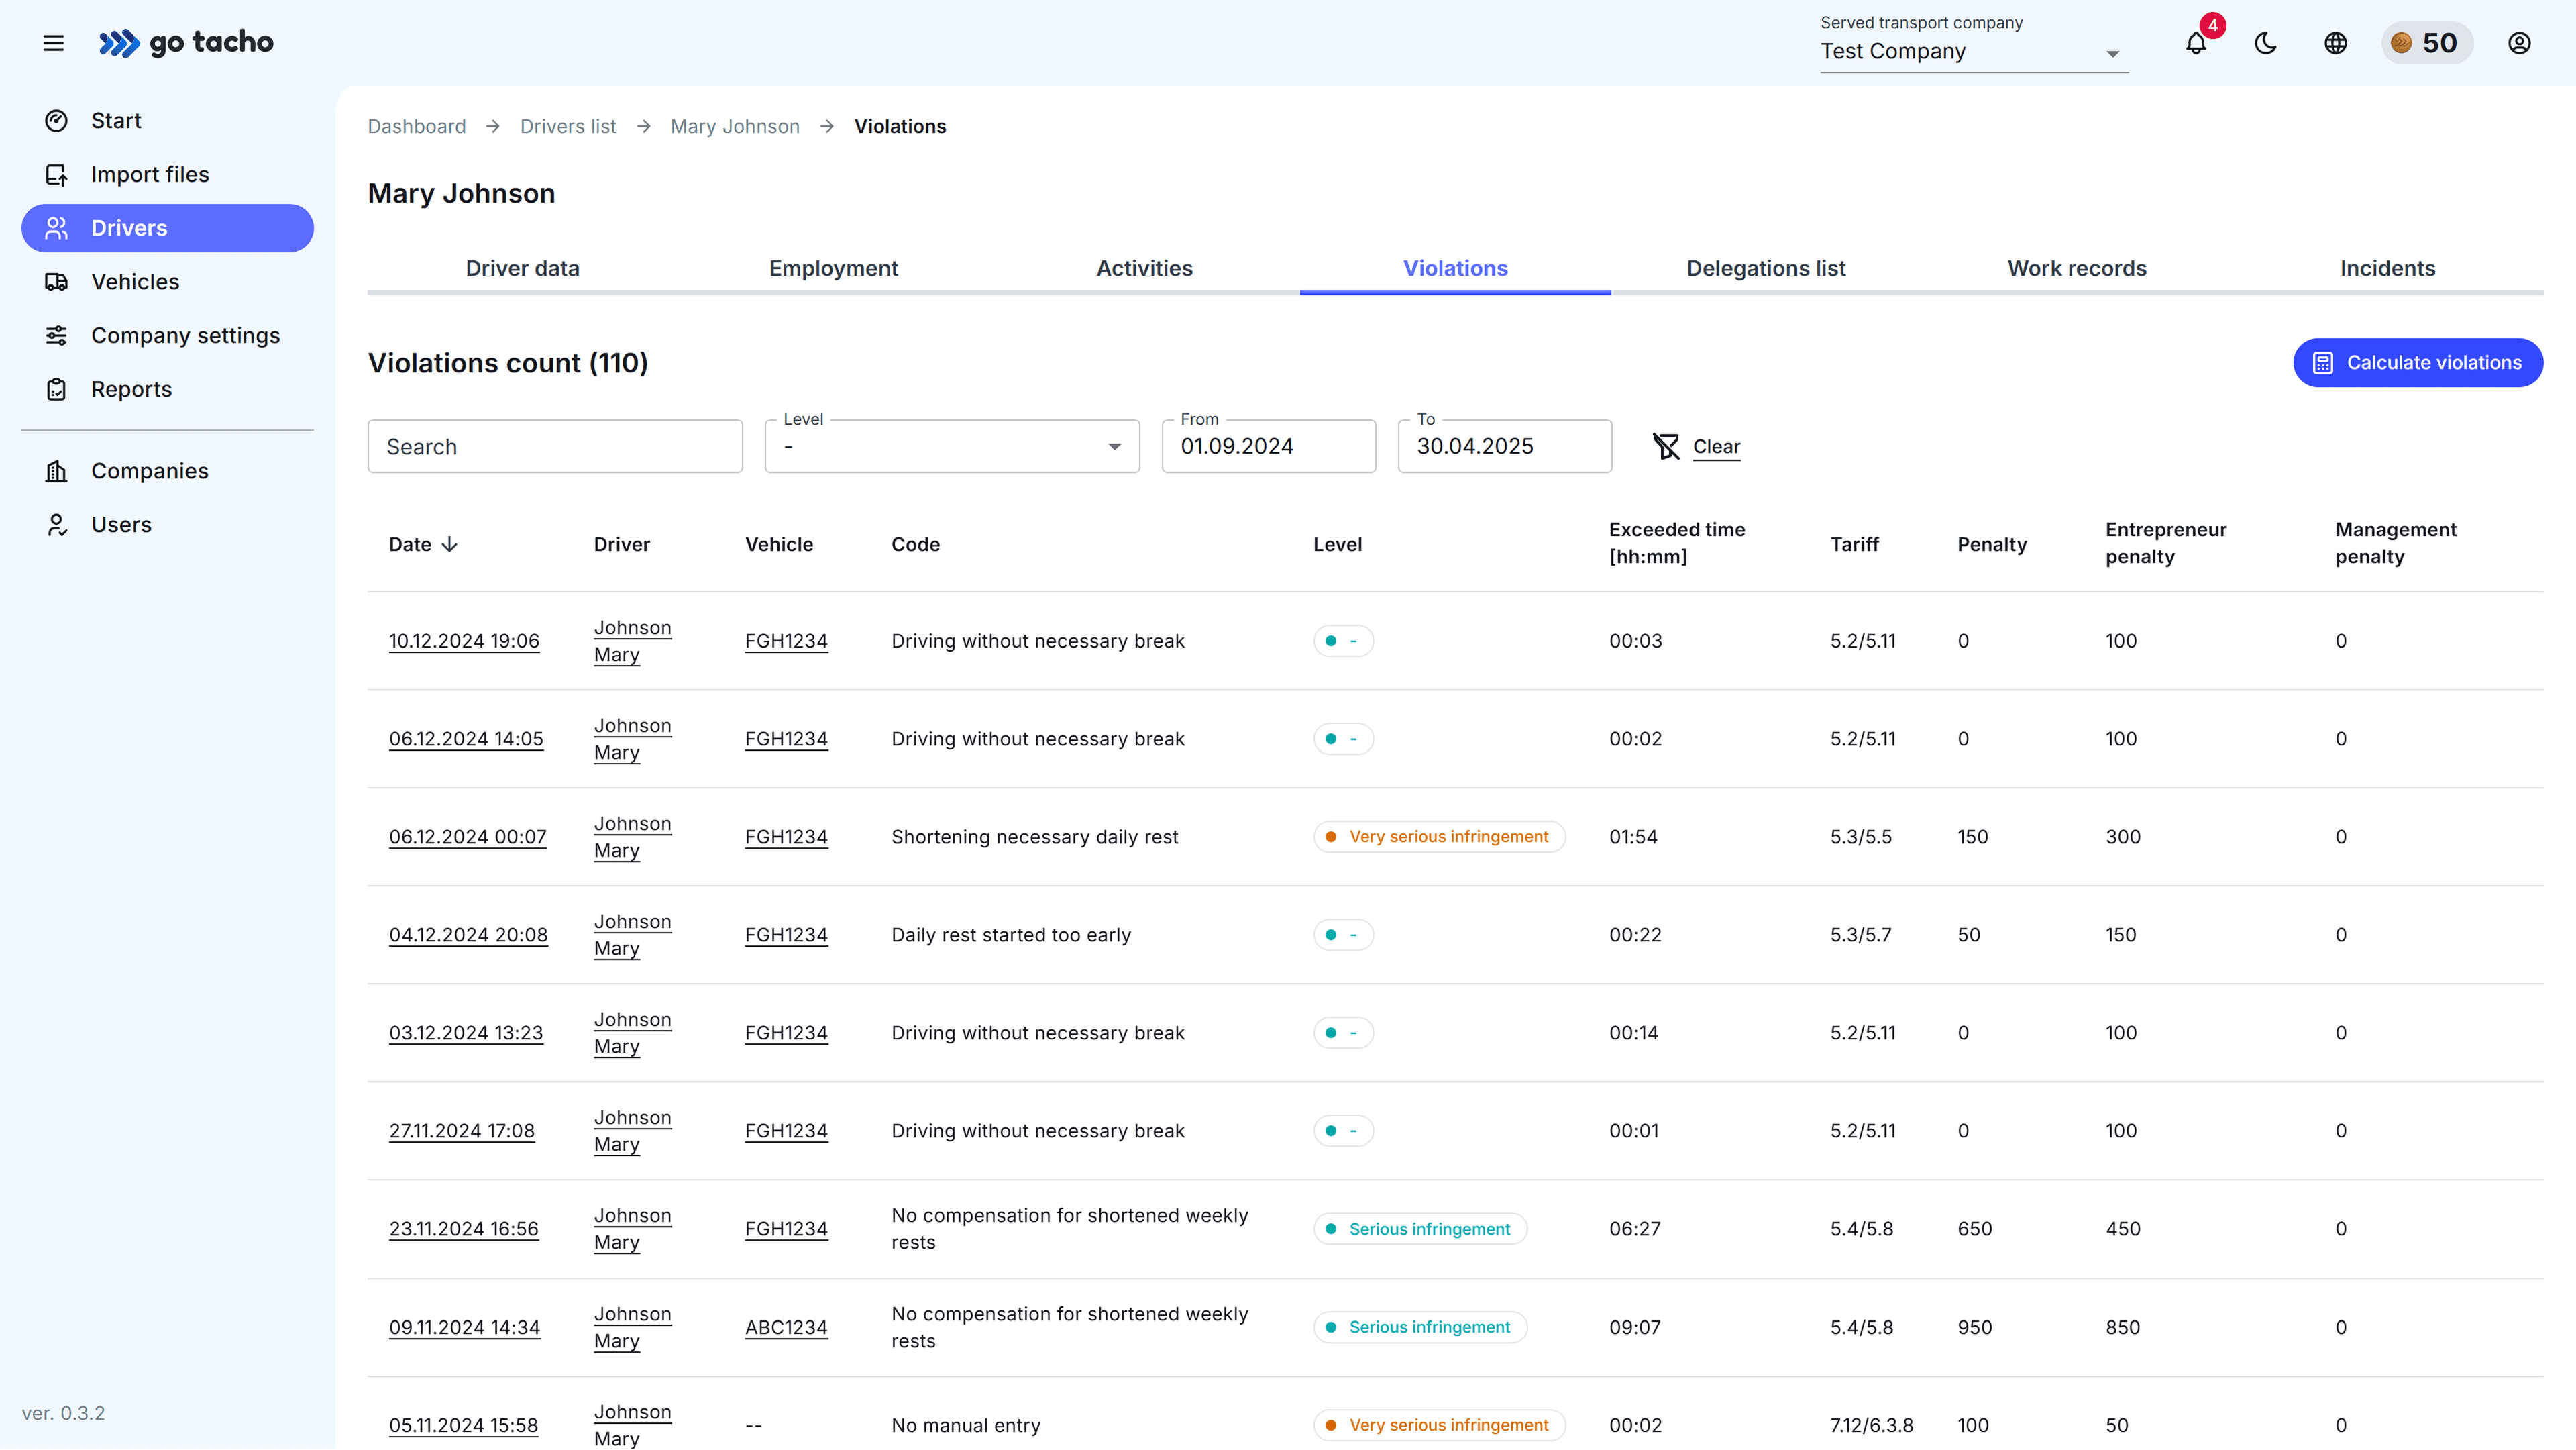Viewport: 2576px width, 1450px height.
Task: Switch to the Delegations list tab
Action: point(1766,268)
